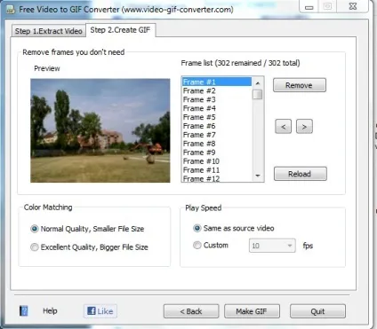Select Frame #7 in the list
The height and width of the screenshot is (329, 377).
pos(217,135)
